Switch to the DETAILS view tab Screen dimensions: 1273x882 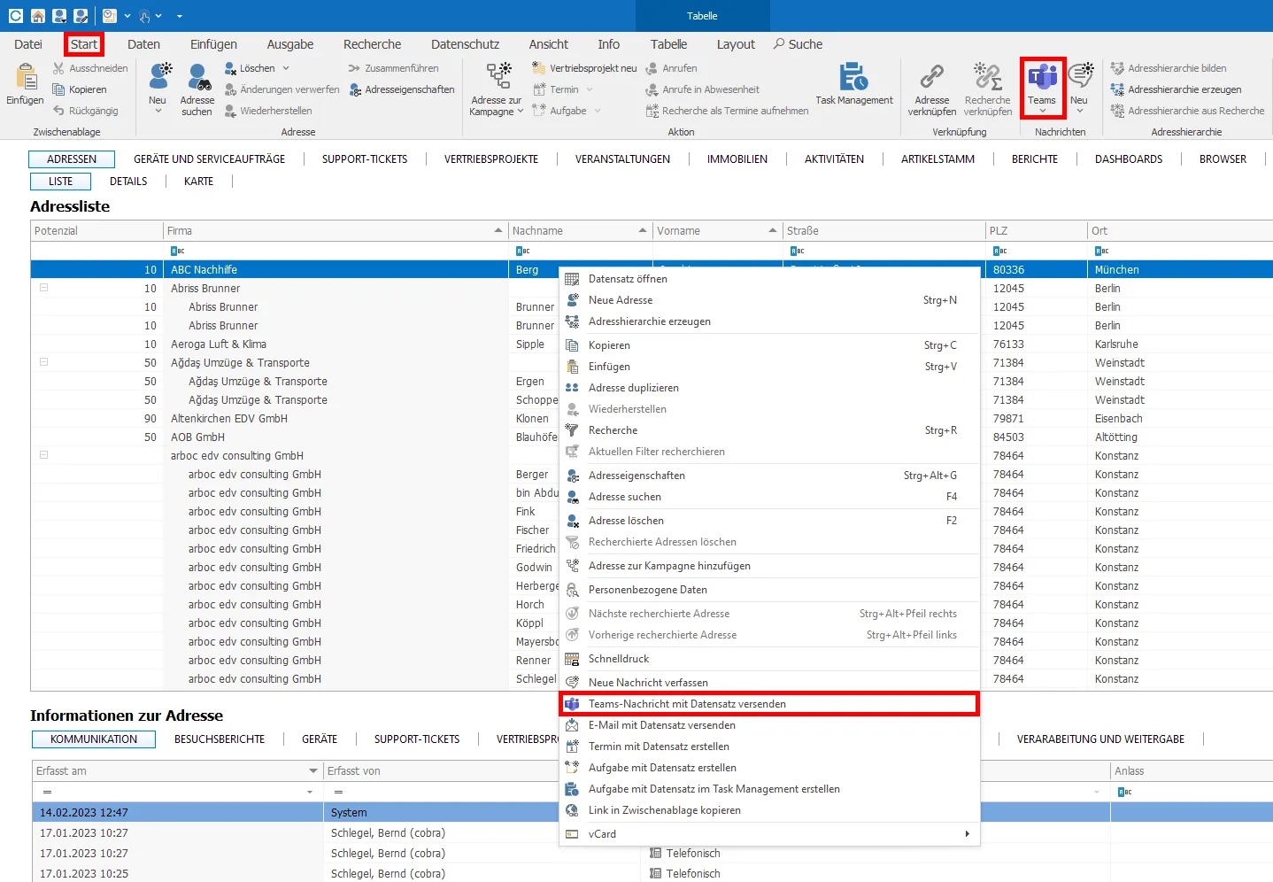[x=128, y=182]
